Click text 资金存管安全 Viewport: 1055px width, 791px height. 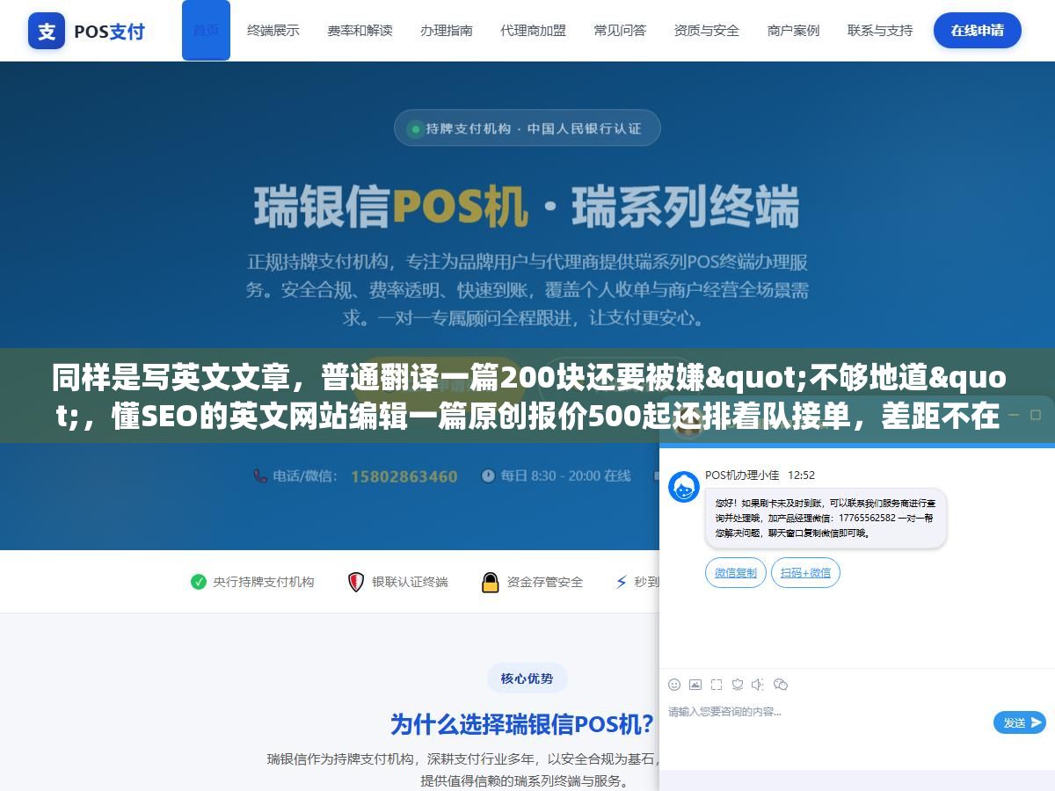(545, 582)
